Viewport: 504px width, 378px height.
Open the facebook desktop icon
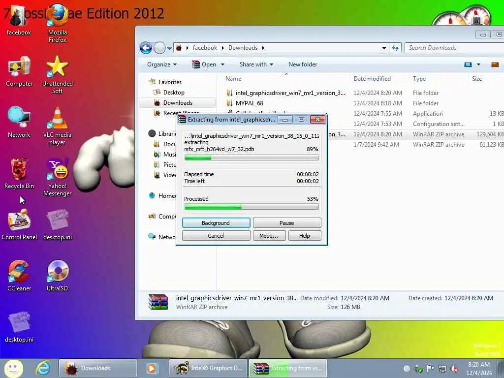(19, 20)
